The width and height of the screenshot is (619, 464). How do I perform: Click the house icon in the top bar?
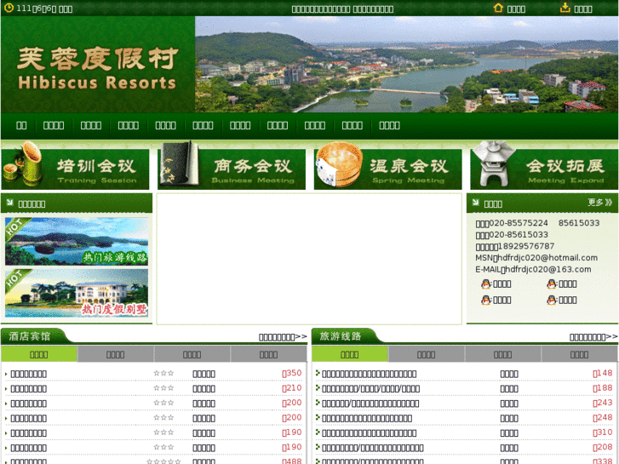(x=498, y=8)
